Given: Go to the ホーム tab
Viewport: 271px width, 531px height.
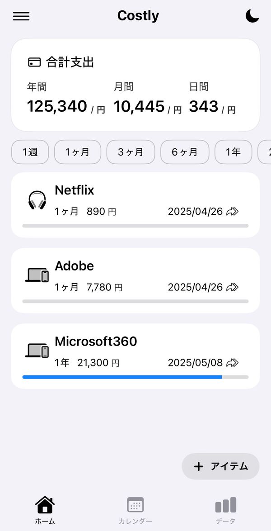Looking at the screenshot, I should [45, 511].
